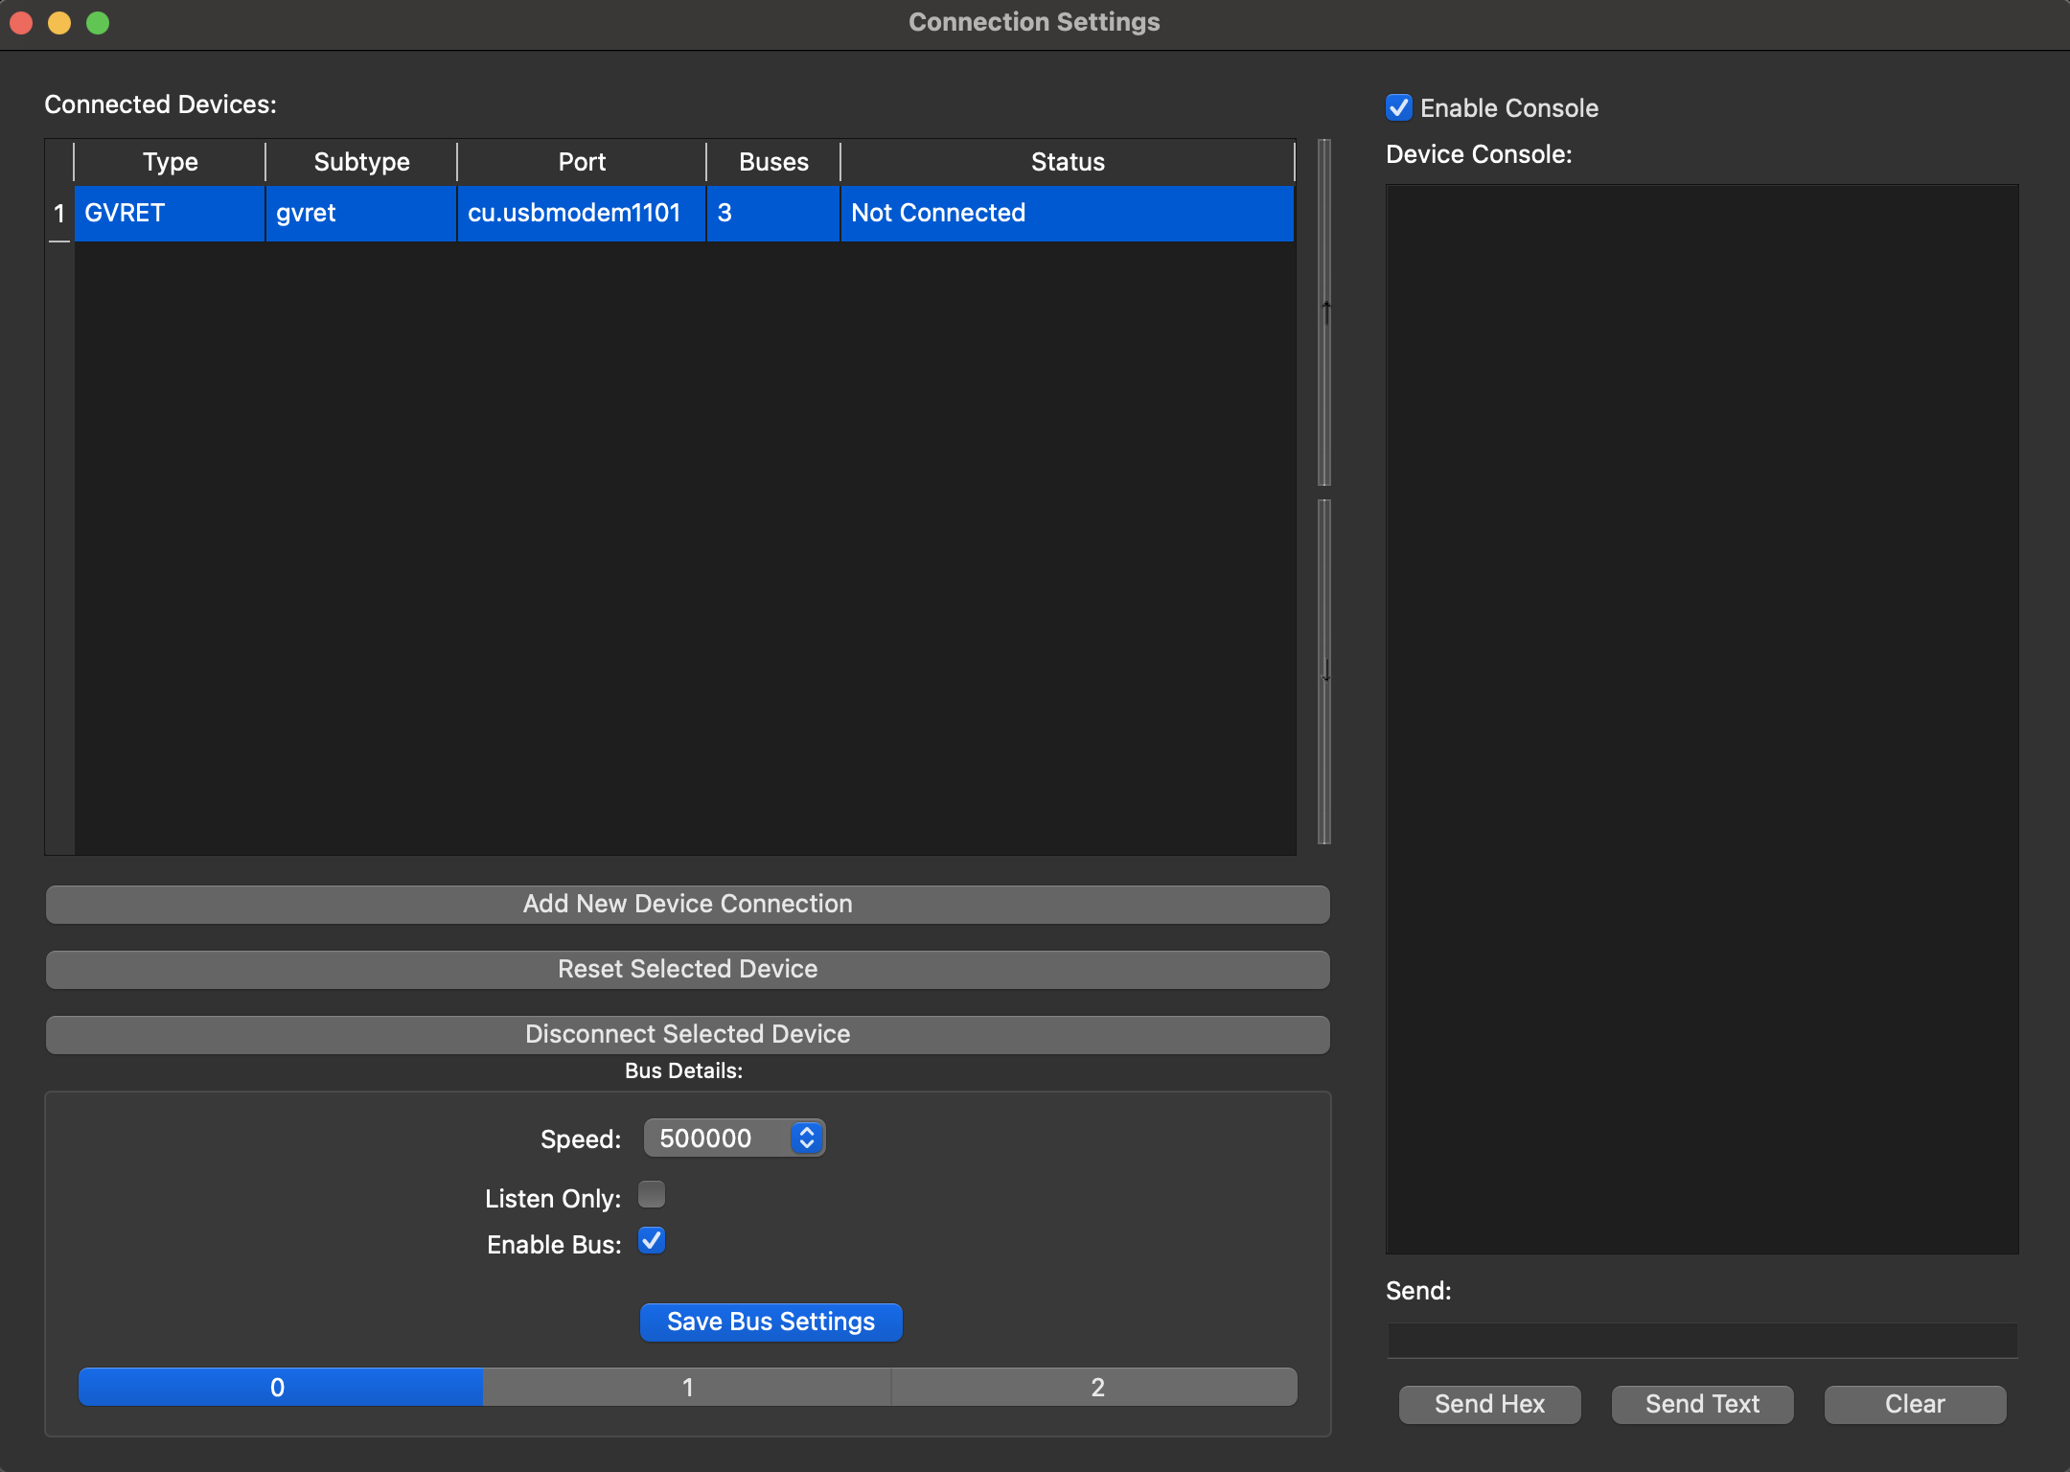Toggle the Enable Console checkbox
This screenshot has width=2070, height=1472.
(1399, 107)
